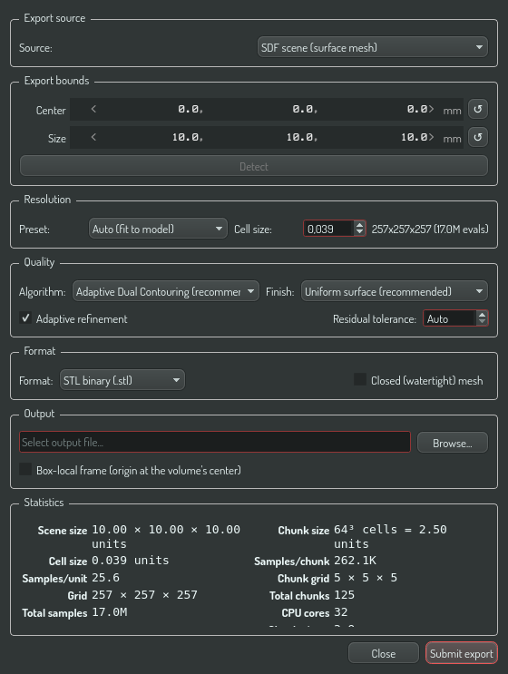Decrease the Residual tolerance spinner
The width and height of the screenshot is (508, 674).
pyautogui.click(x=483, y=322)
